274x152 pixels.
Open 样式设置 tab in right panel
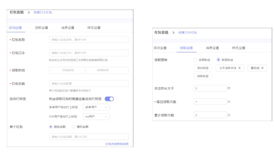pos(239,48)
